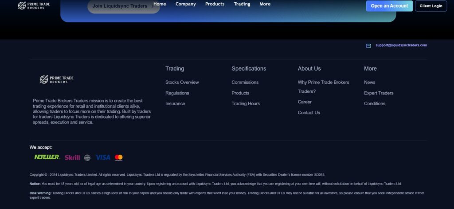Click the envelope email icon
The width and height of the screenshot is (454, 209).
368,46
